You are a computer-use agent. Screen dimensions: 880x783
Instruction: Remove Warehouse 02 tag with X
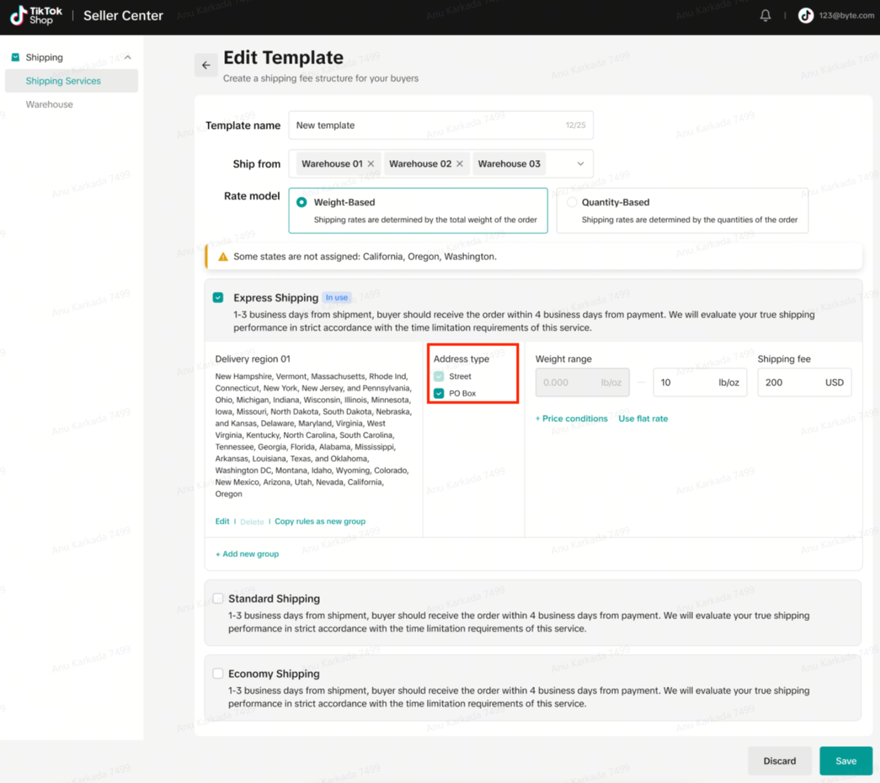click(460, 163)
